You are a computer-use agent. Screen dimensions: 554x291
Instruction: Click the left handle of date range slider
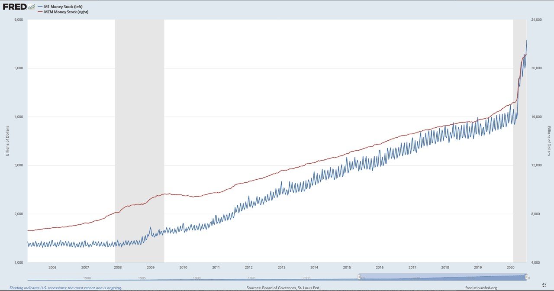point(359,277)
